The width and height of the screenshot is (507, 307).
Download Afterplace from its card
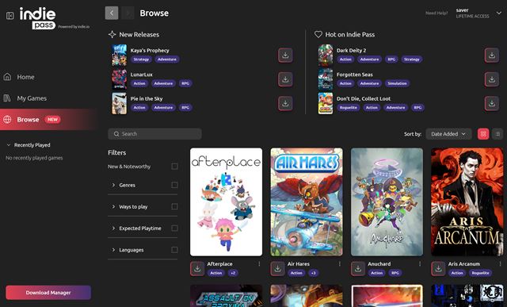click(x=197, y=268)
